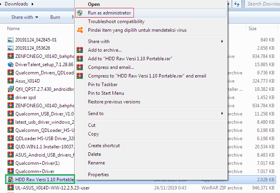
Task: Select Copy from context menu
Action: click(x=93, y=134)
